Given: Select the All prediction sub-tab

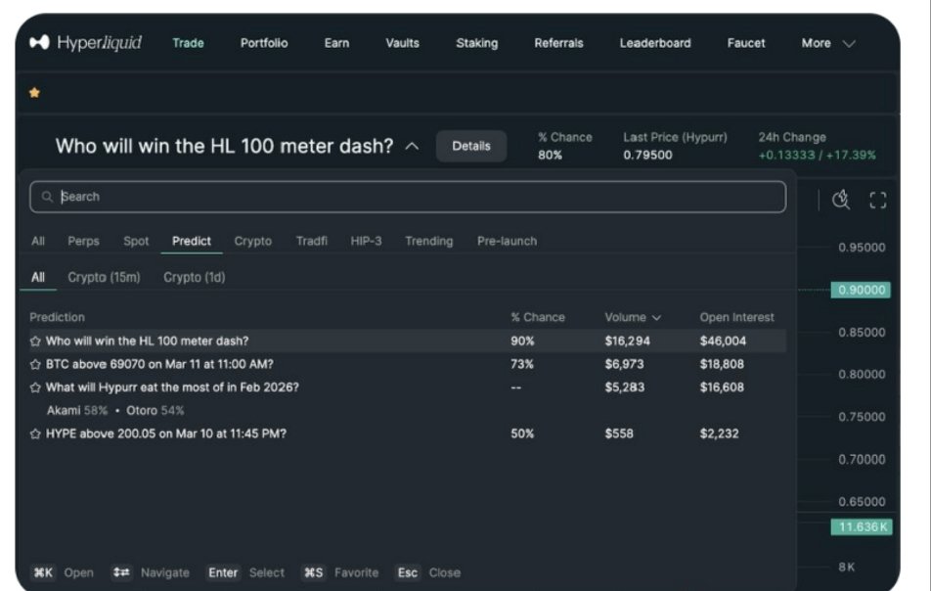Looking at the screenshot, I should point(38,277).
